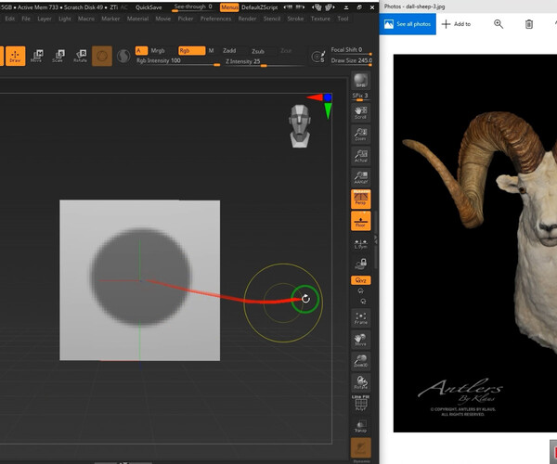Click the Gizmo 3D sphere icon
Image resolution: width=557 pixels, height=464 pixels.
point(102,56)
